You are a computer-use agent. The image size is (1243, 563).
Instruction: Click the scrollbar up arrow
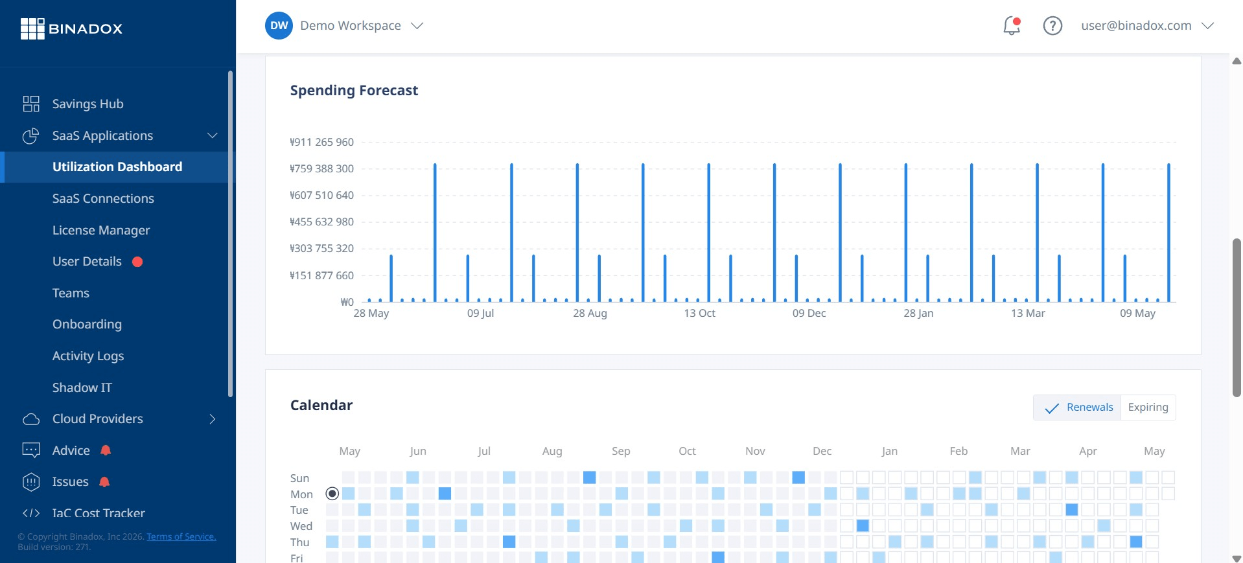pos(1237,61)
